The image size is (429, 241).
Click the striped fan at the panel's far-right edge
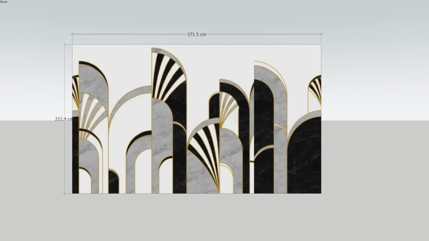(x=315, y=89)
